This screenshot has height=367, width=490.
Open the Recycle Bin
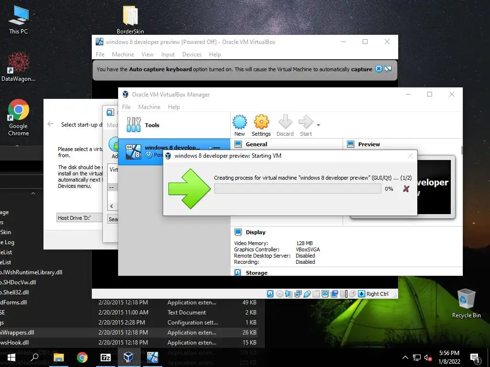pos(466,303)
